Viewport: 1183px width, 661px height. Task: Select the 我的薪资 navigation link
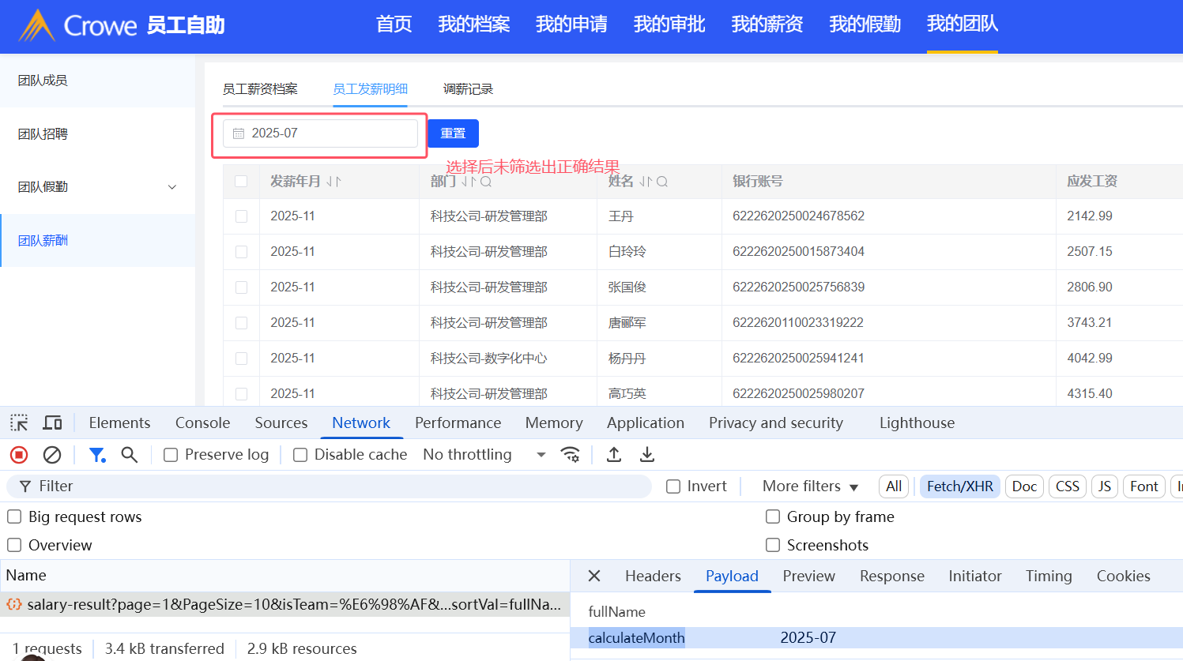(x=767, y=24)
